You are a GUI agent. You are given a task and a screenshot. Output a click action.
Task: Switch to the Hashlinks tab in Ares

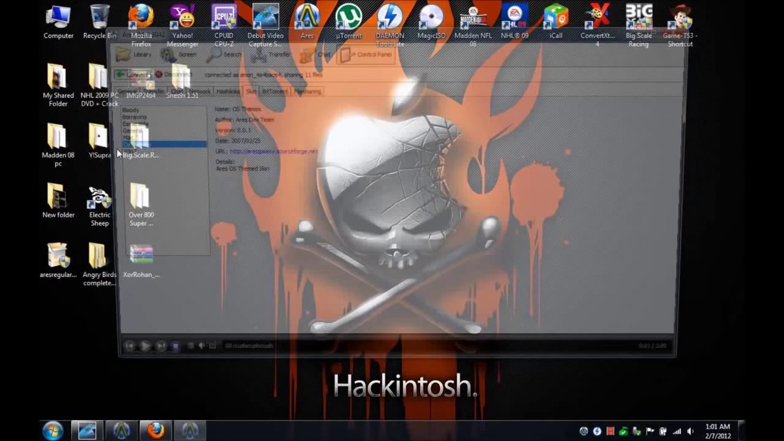pyautogui.click(x=228, y=91)
